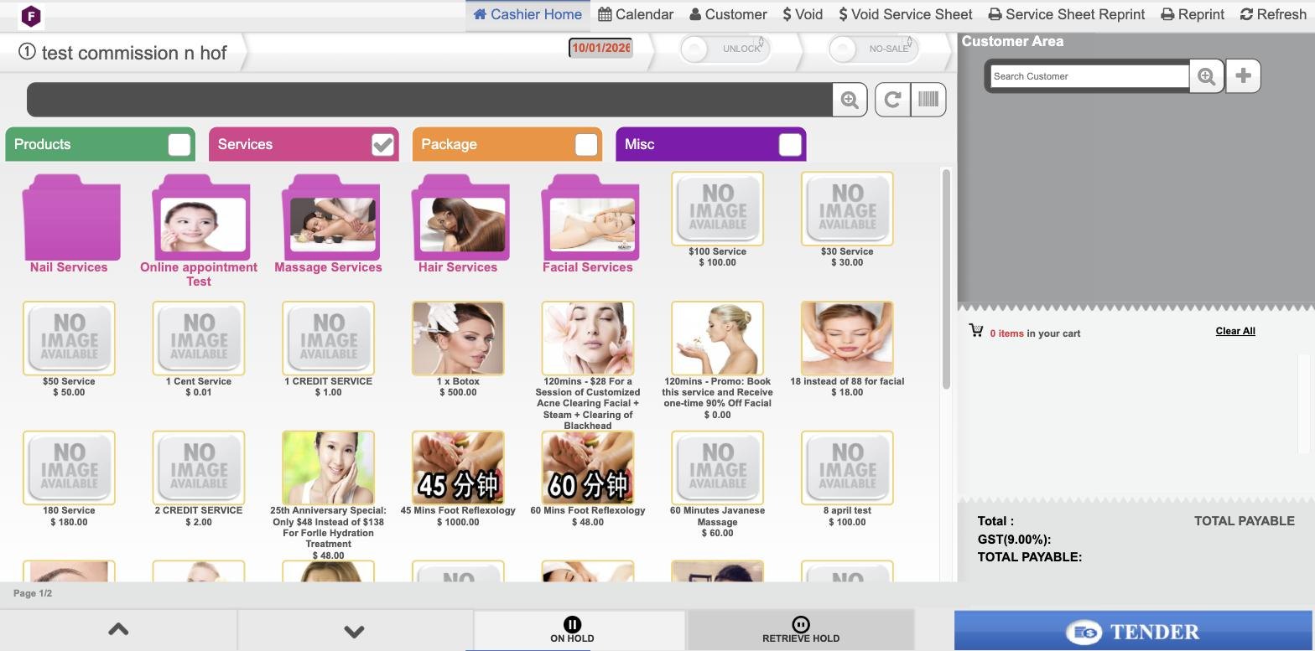The height and width of the screenshot is (651, 1315).
Task: Click the TENDER button
Action: pos(1133,631)
